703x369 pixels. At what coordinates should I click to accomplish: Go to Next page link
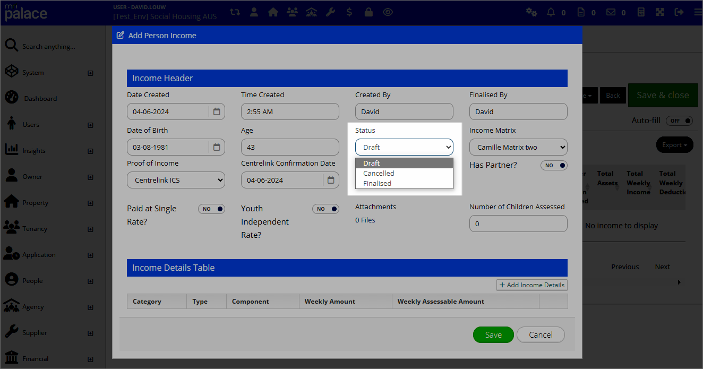point(662,267)
